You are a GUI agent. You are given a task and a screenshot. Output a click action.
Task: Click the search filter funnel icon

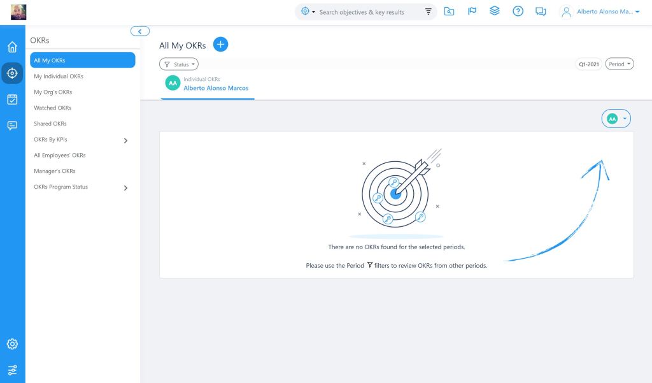click(x=428, y=12)
